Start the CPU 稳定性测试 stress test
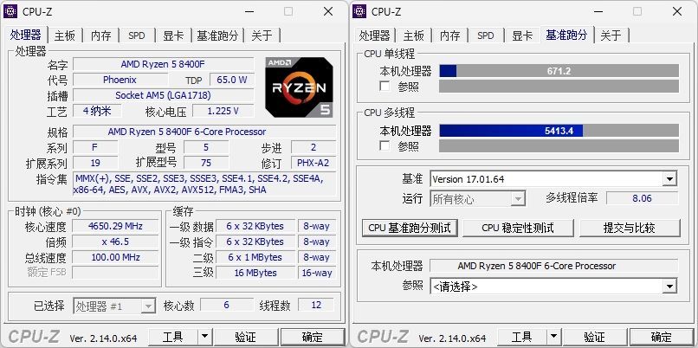The width and height of the screenshot is (698, 348). click(x=518, y=228)
